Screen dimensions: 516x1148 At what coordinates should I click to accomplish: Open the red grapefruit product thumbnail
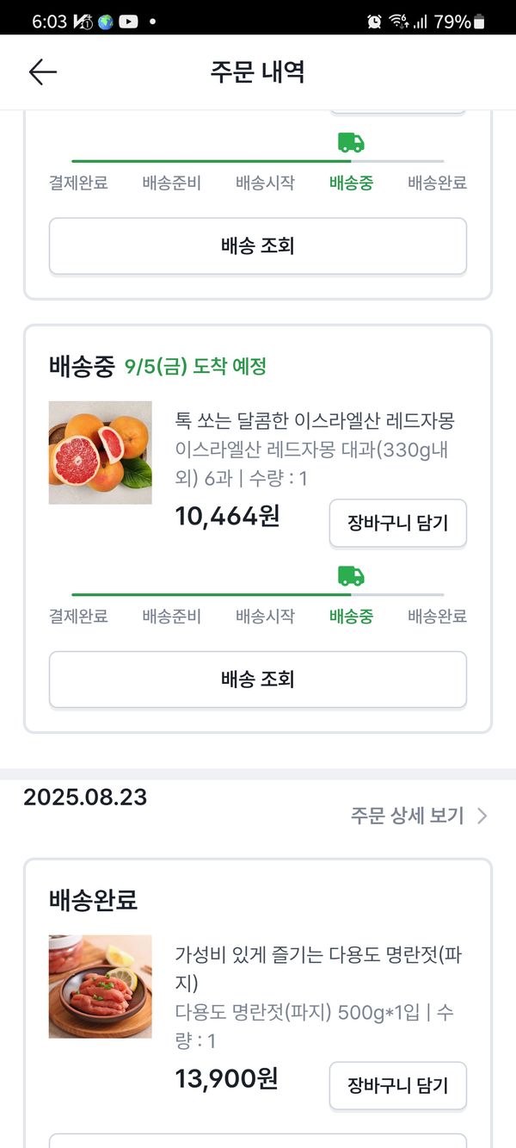tap(101, 453)
